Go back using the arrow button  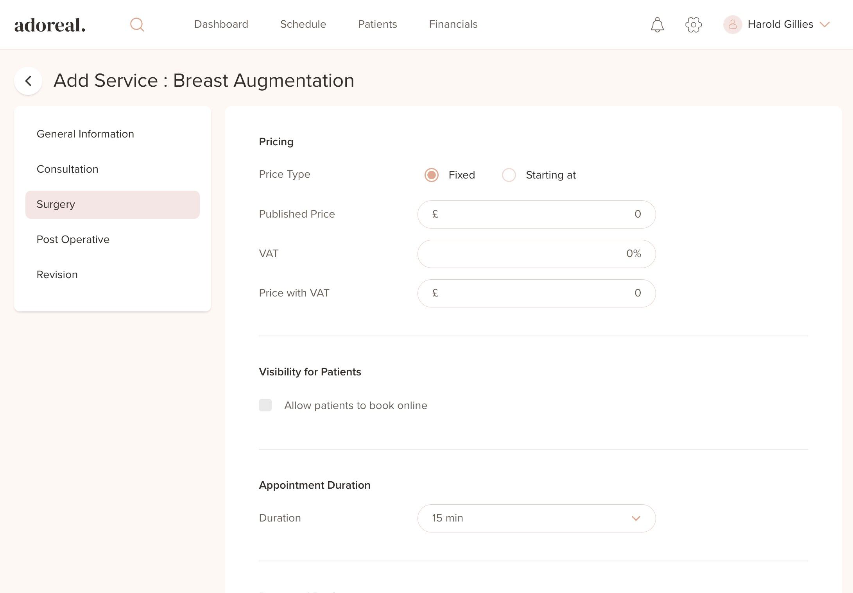point(28,81)
